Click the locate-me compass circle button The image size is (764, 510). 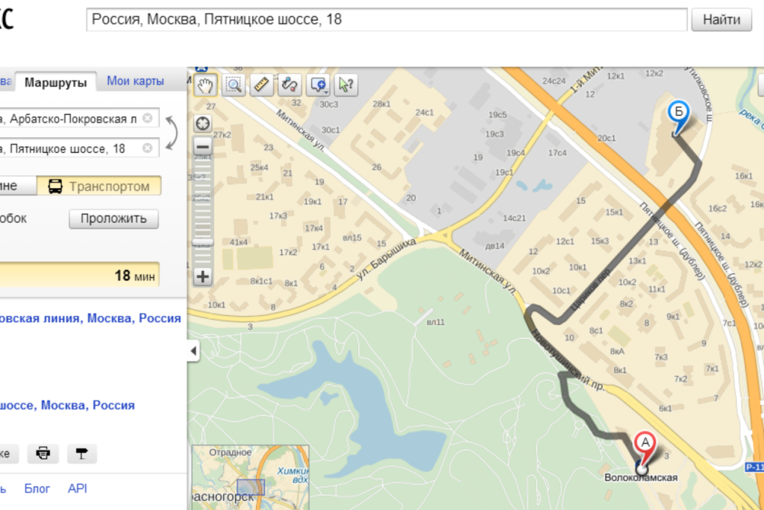(x=203, y=124)
